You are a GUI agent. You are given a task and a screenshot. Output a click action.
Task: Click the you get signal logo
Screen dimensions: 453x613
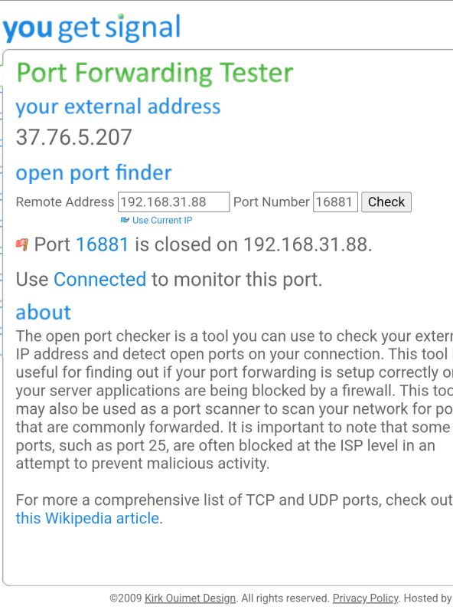(x=92, y=28)
